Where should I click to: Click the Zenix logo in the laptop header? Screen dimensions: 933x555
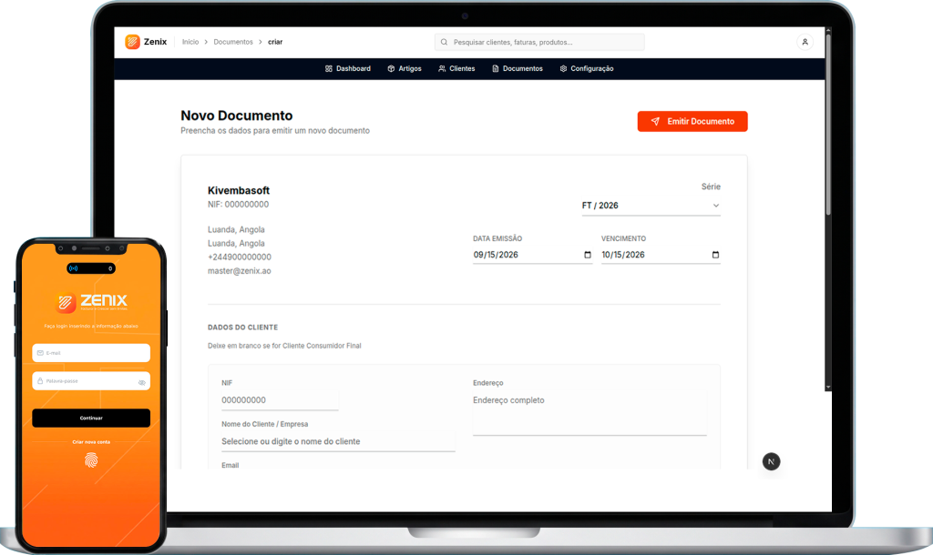click(x=146, y=42)
